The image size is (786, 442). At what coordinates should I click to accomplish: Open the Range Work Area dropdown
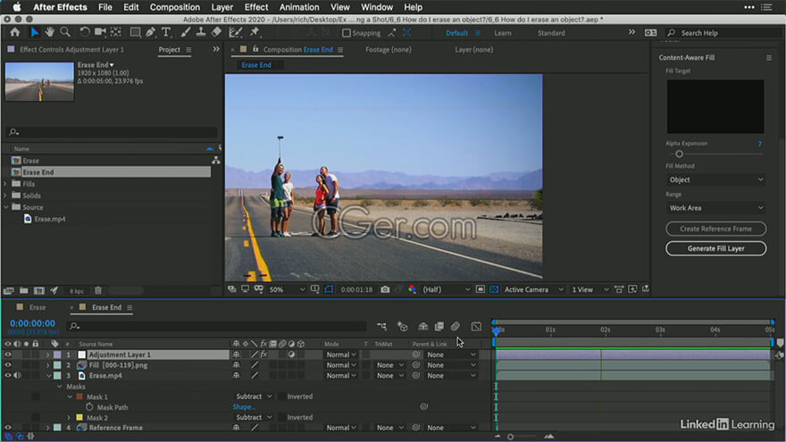(715, 208)
